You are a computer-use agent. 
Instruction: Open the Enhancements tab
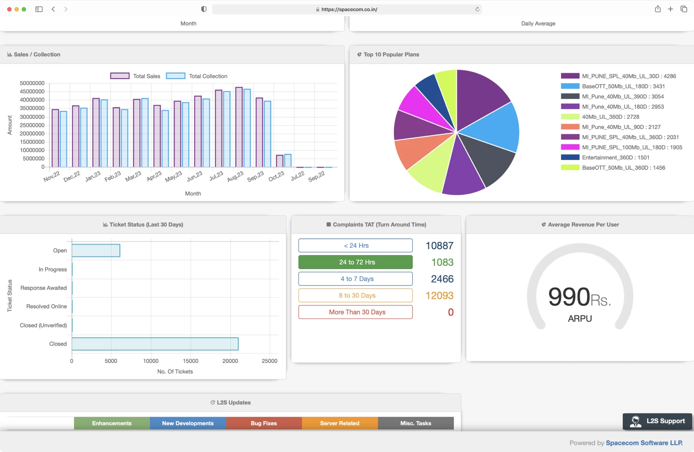tap(112, 423)
